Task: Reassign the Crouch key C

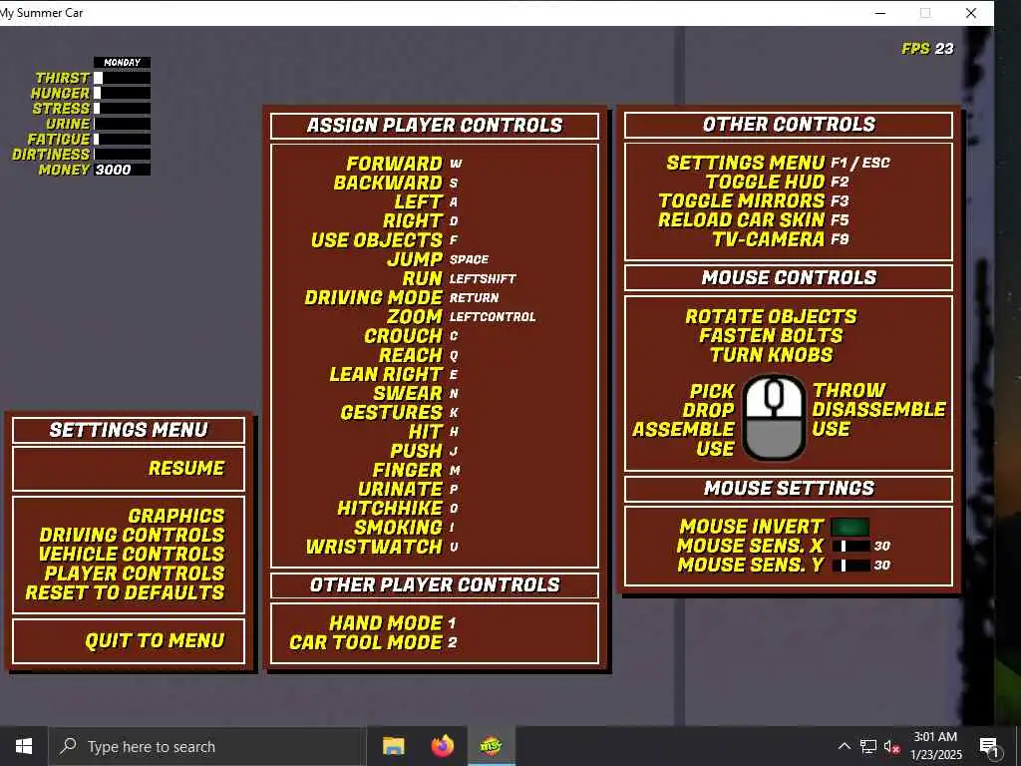Action: click(x=454, y=336)
